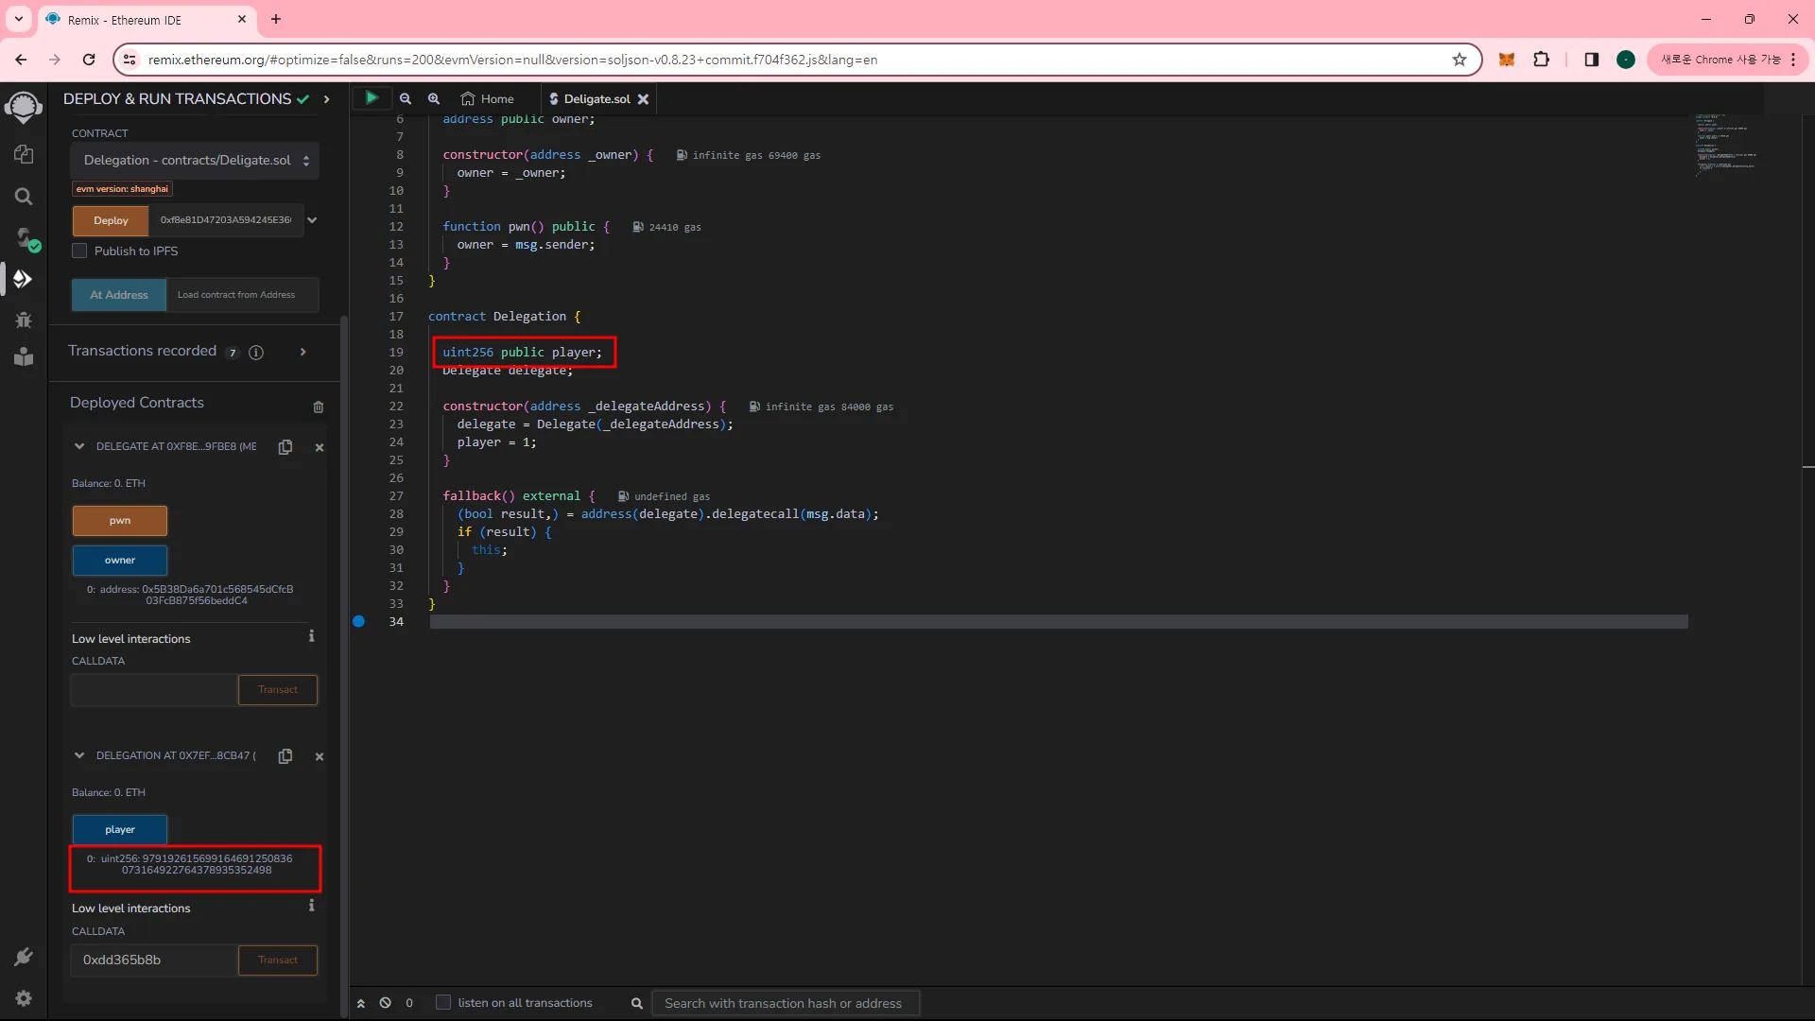Enable Publish to IPFS checkbox
Image resolution: width=1815 pixels, height=1021 pixels.
[79, 251]
